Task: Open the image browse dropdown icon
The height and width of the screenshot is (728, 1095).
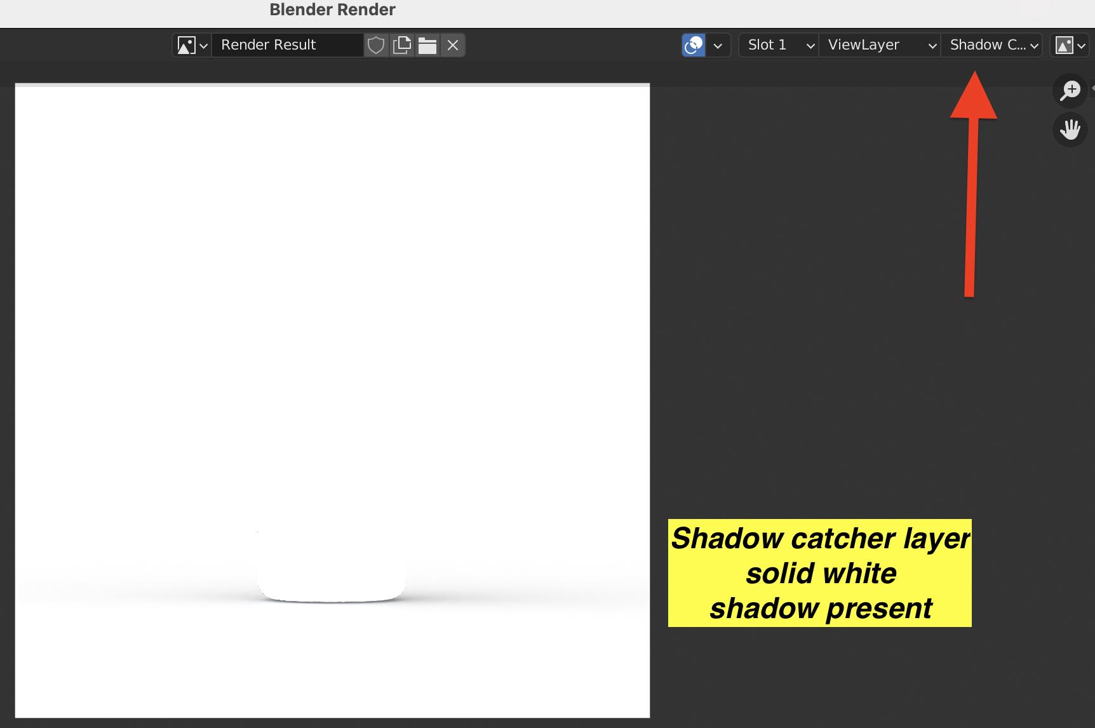Action: 192,45
